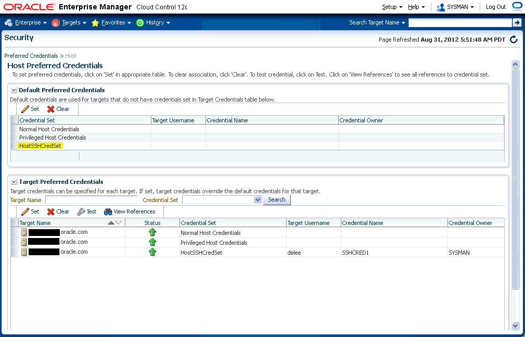This screenshot has width=525, height=337.
Task: Select the highlighted HostSSHCredSet default row
Action: (x=257, y=146)
